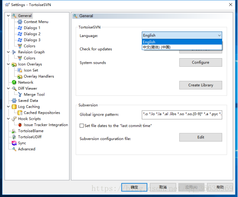Click the Issue Tracker Integration bug icon
The width and height of the screenshot is (238, 197).
[x=20, y=125]
